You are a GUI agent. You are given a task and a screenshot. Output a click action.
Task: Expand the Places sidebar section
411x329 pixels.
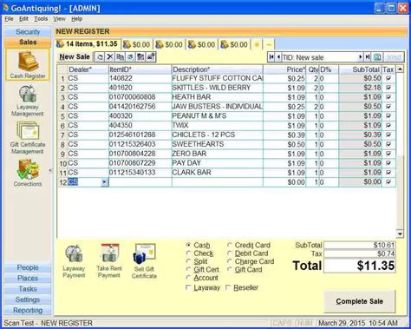tap(28, 278)
